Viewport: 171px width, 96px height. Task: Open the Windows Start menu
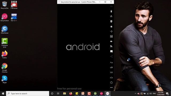(3, 94)
